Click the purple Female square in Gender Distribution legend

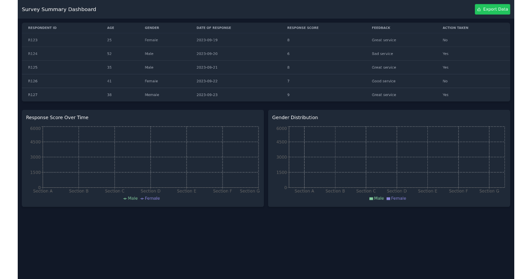pos(389,198)
